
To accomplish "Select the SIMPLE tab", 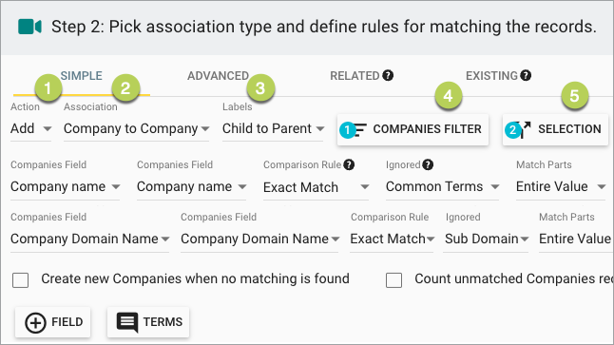I will coord(82,76).
